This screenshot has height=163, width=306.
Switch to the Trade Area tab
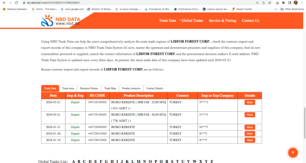68,89
